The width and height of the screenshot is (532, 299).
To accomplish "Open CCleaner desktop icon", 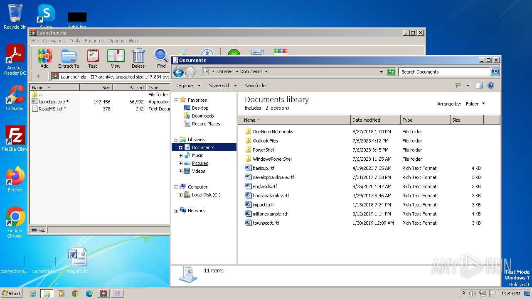I will coord(15,98).
